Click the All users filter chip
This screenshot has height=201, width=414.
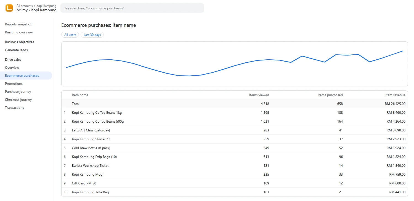click(70, 35)
